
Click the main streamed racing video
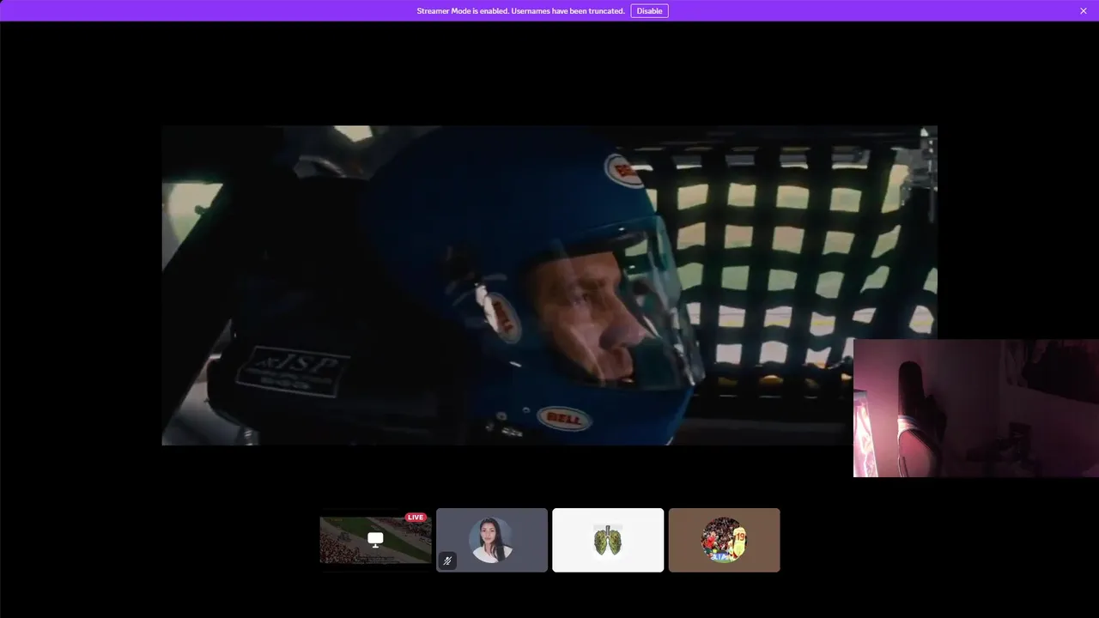(x=549, y=285)
